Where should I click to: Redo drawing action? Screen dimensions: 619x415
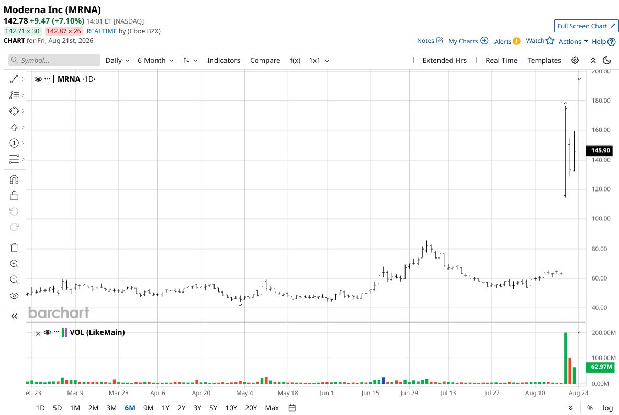[14, 227]
